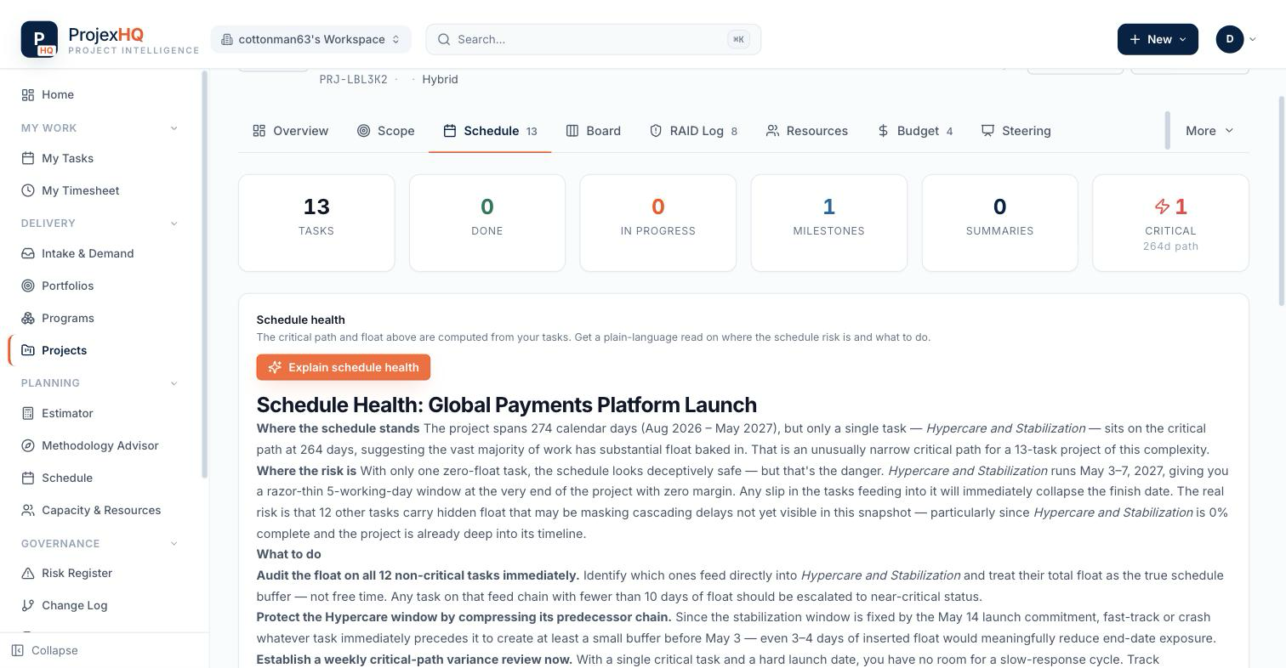Collapse the GOVERNANCE section
1286x668 pixels.
pyautogui.click(x=174, y=543)
